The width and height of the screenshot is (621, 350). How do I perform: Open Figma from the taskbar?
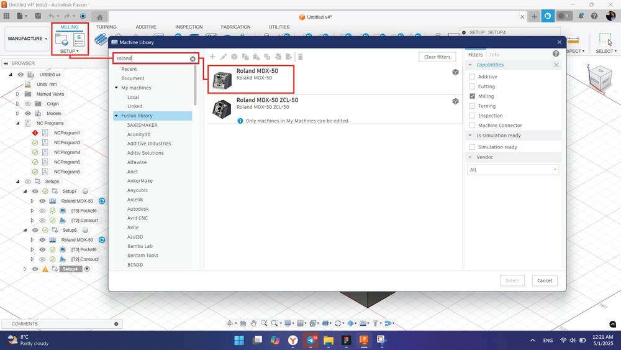tap(346, 340)
